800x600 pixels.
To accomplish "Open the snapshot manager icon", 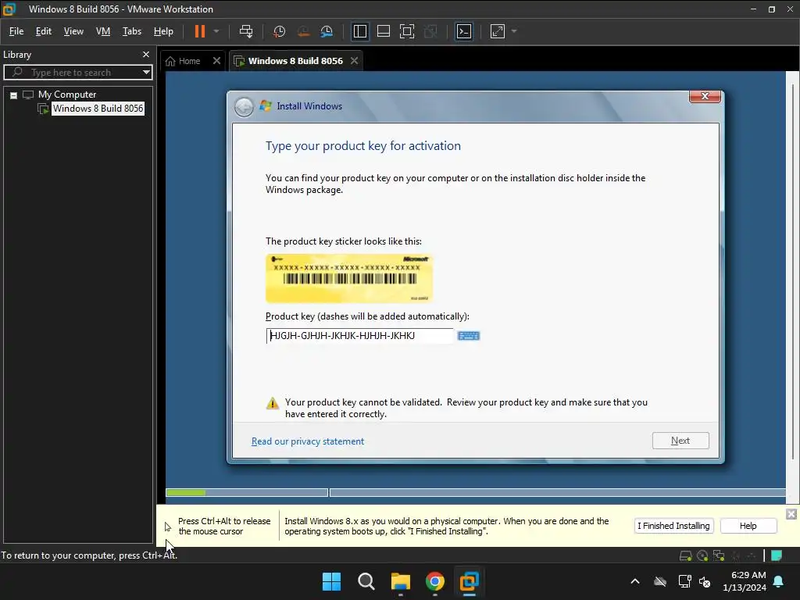I will coord(327,31).
